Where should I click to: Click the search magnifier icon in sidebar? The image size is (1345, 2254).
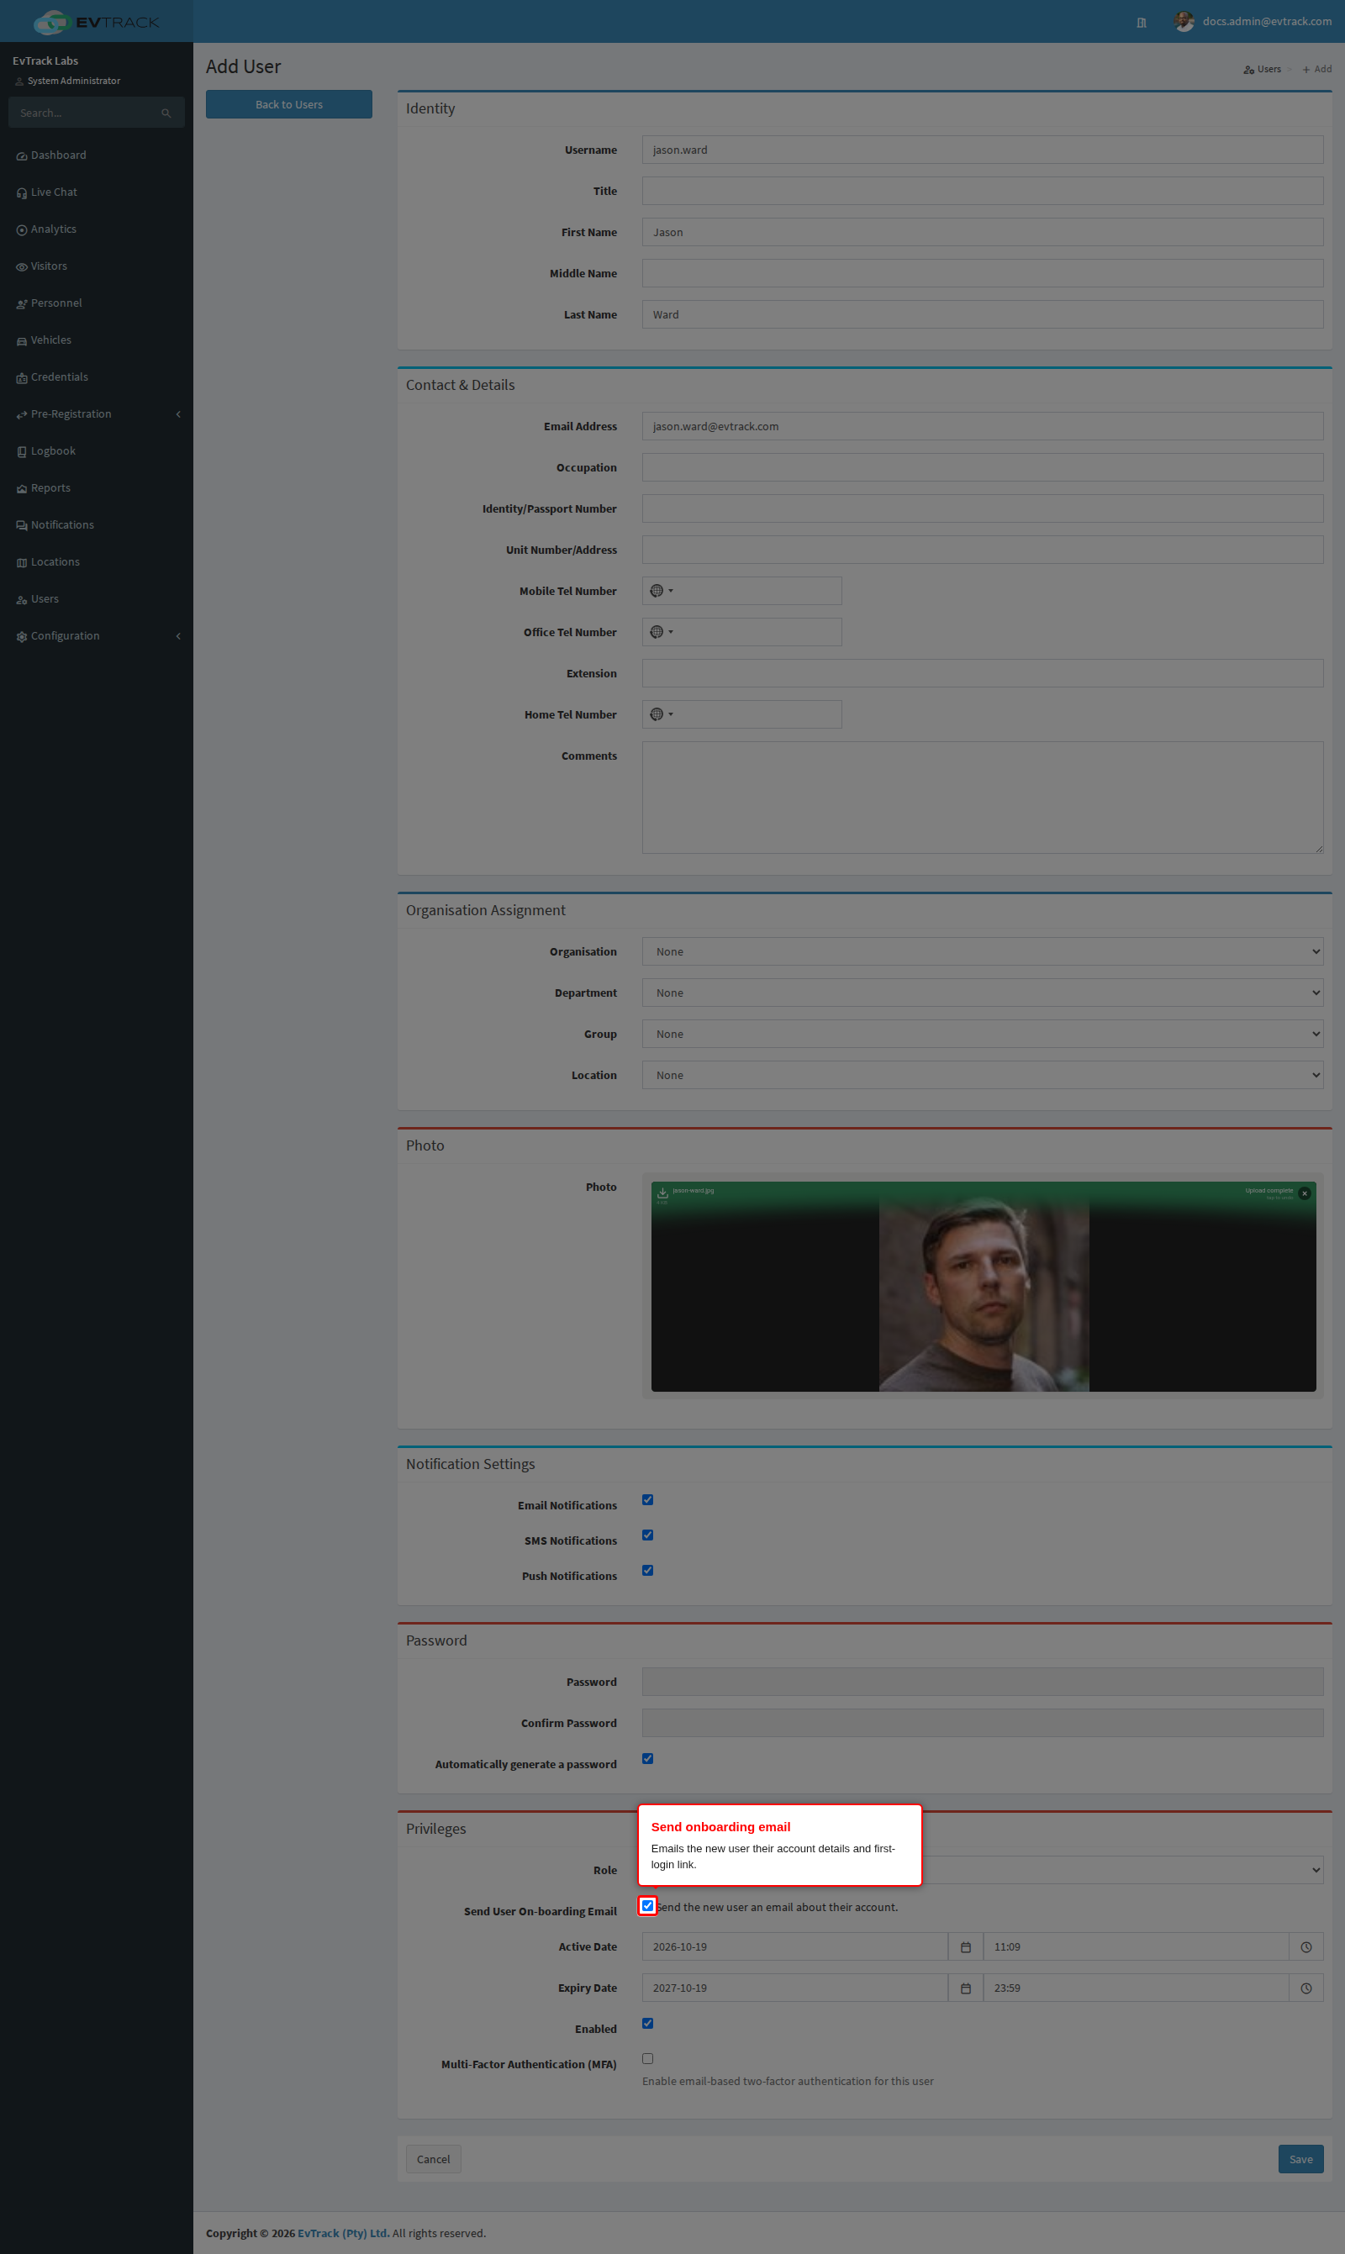tap(166, 113)
